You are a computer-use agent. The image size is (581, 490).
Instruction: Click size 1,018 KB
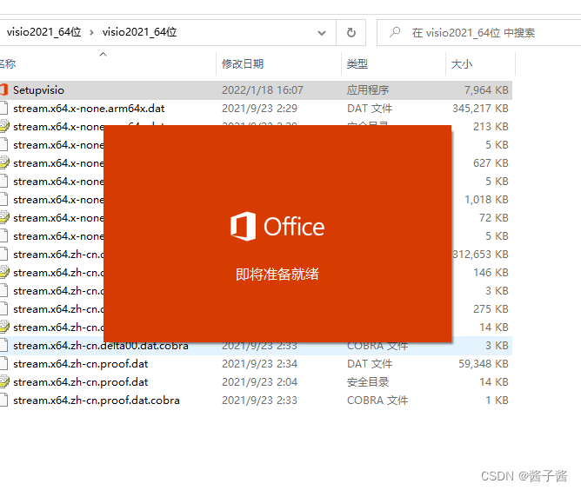[486, 200]
